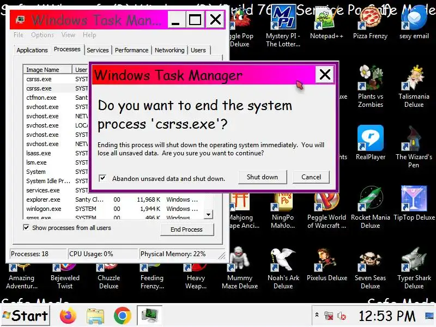The height and width of the screenshot is (327, 436).
Task: Click Cancel in the dialog
Action: click(x=311, y=177)
